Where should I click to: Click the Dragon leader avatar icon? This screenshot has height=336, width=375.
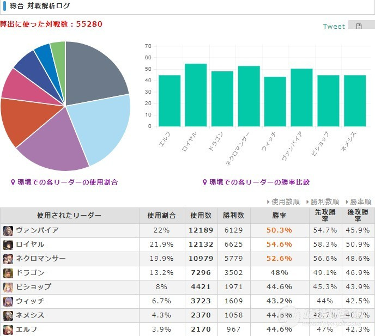coord(8,273)
